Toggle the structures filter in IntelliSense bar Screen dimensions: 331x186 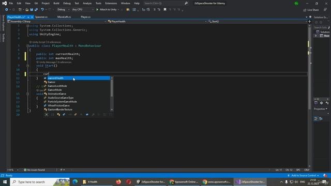(x=64, y=115)
